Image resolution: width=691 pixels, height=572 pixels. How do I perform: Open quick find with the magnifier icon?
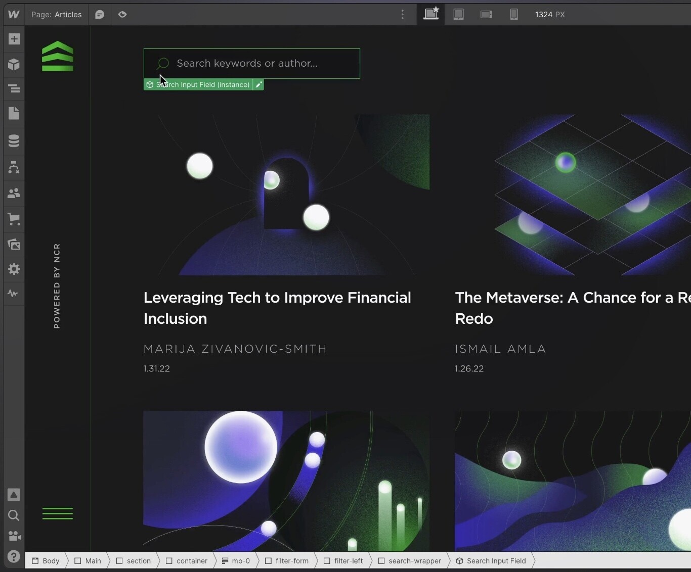(x=14, y=515)
